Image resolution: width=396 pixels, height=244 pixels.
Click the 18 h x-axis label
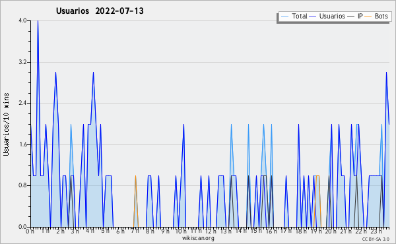click(301, 231)
